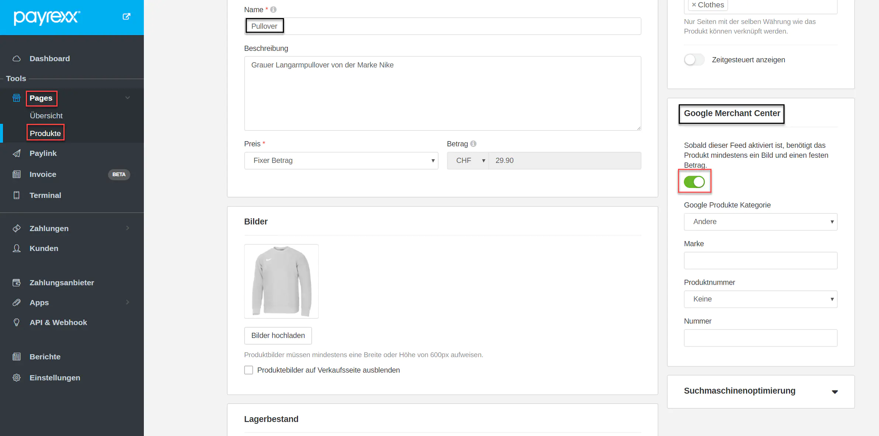Open the Google Produkte Kategorie dropdown
The height and width of the screenshot is (436, 879).
coord(760,222)
